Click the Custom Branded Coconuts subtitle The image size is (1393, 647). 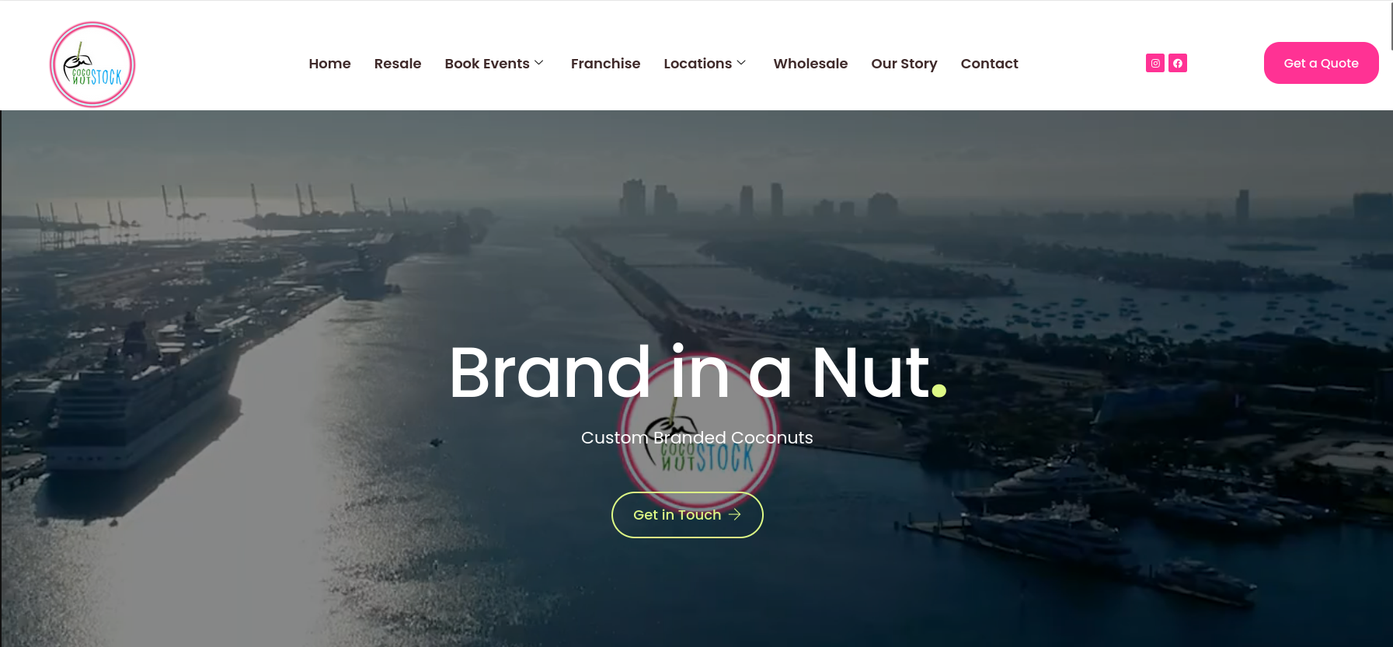click(697, 437)
